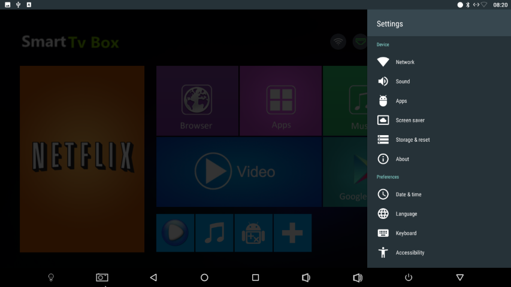Open the Google Play tile
This screenshot has height=287, width=511.
(x=345, y=172)
